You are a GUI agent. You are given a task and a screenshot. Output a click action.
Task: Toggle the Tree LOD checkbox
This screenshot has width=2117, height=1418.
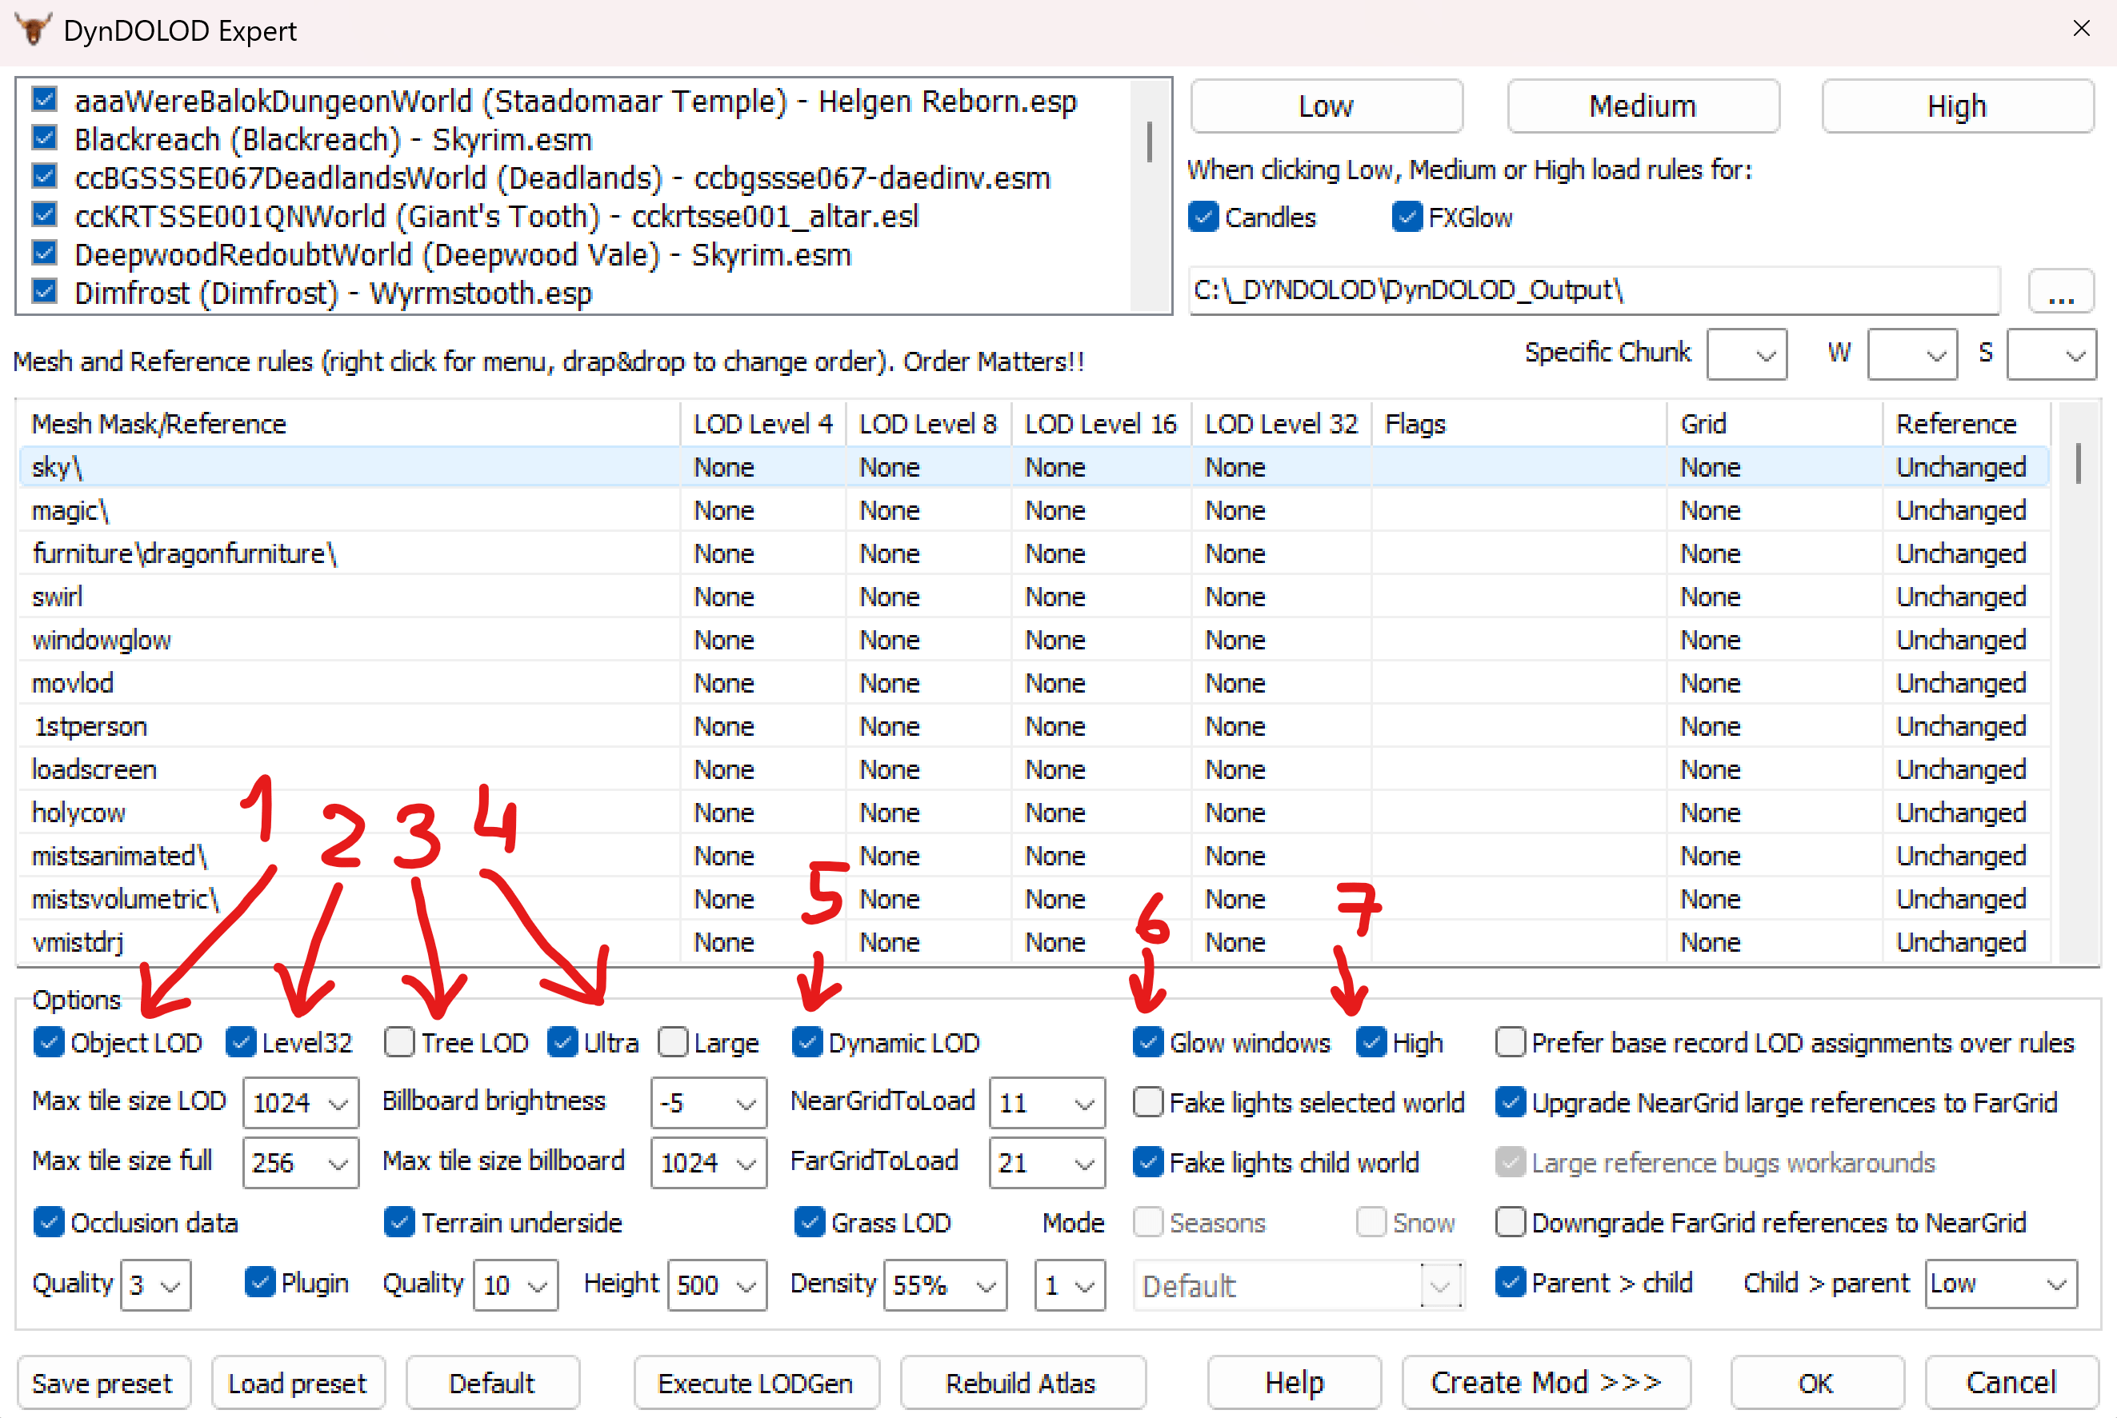click(x=400, y=1042)
